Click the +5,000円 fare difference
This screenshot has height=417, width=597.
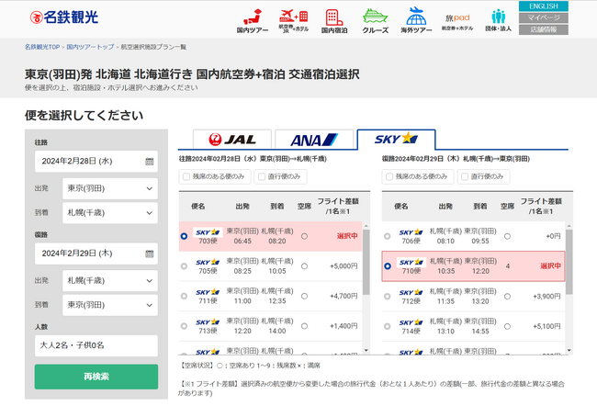[x=344, y=266]
